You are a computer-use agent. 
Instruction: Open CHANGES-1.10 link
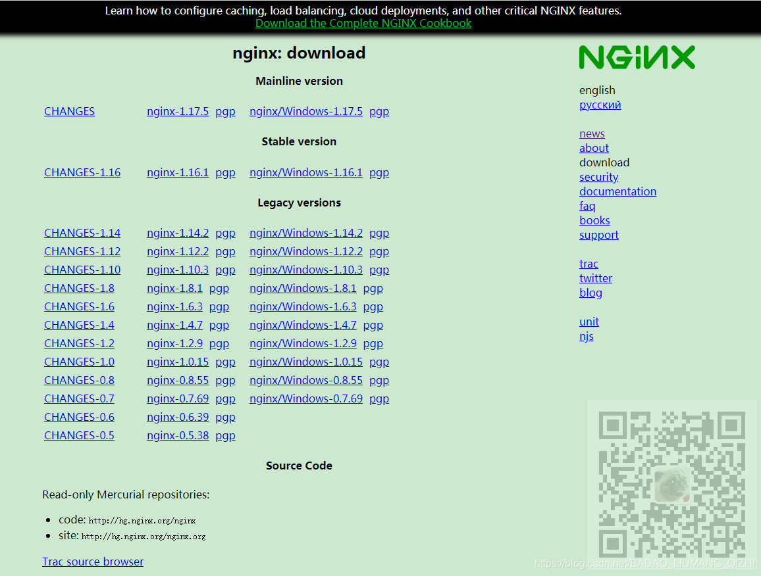coord(82,270)
